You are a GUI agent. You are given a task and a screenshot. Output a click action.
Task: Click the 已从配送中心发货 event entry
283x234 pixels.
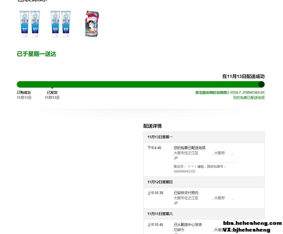[188, 225]
